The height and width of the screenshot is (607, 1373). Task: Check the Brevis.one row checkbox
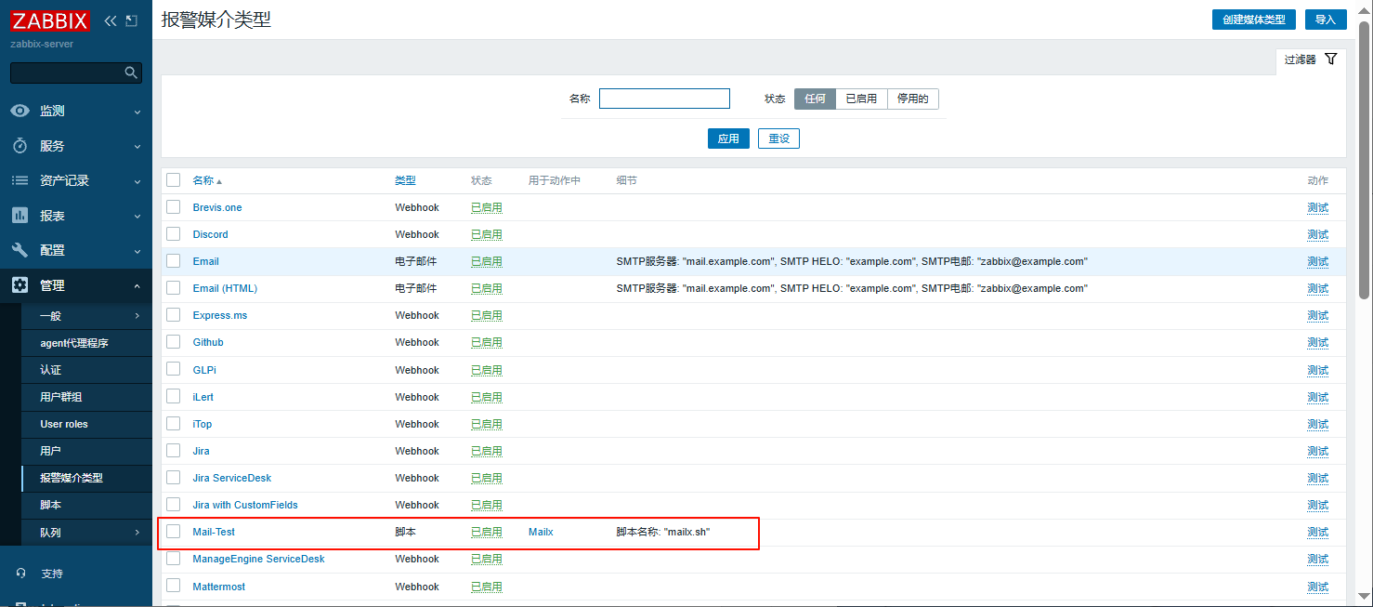(174, 207)
